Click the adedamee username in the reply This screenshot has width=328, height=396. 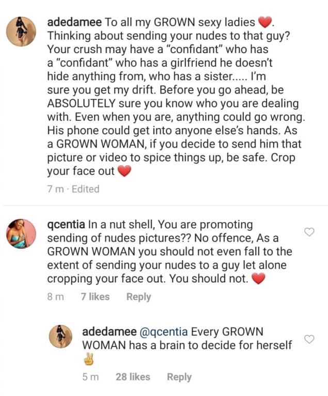click(110, 331)
